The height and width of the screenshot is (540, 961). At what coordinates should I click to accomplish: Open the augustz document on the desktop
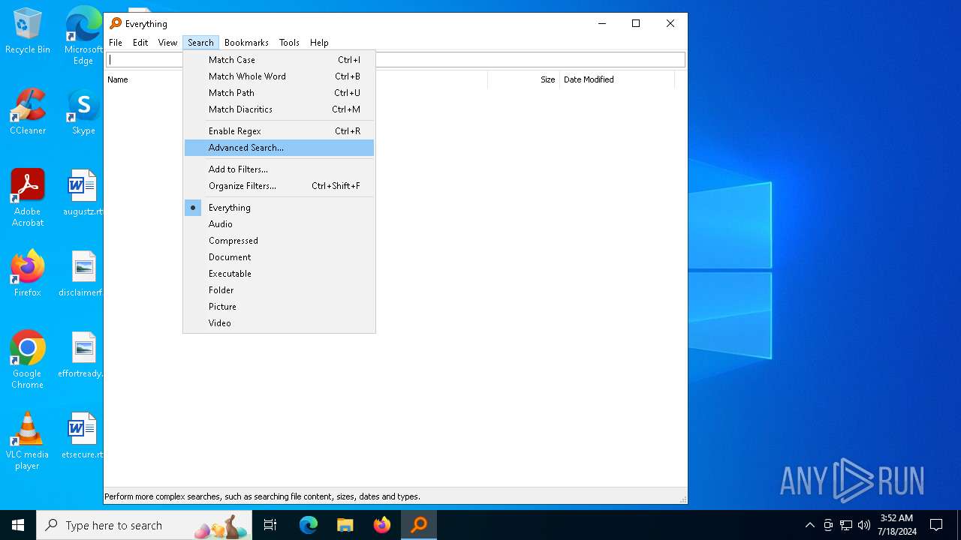83,193
